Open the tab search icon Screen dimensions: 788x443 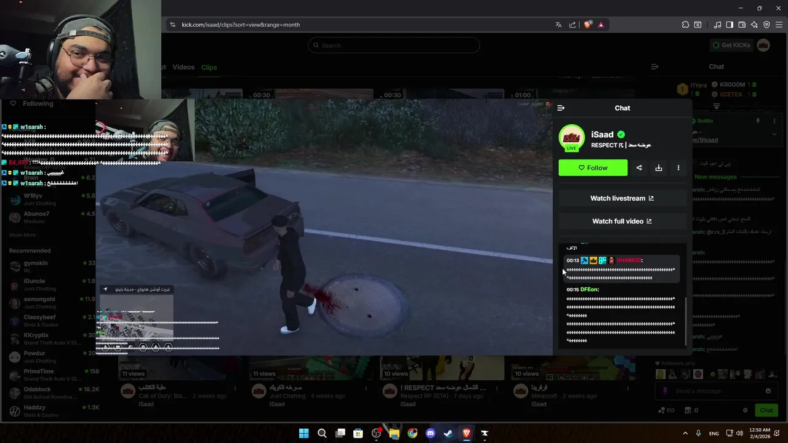tap(698, 25)
